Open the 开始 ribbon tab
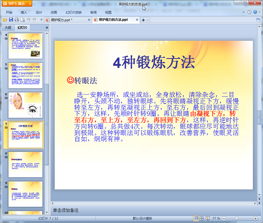Viewport: 263px width, 223px height. (9, 13)
